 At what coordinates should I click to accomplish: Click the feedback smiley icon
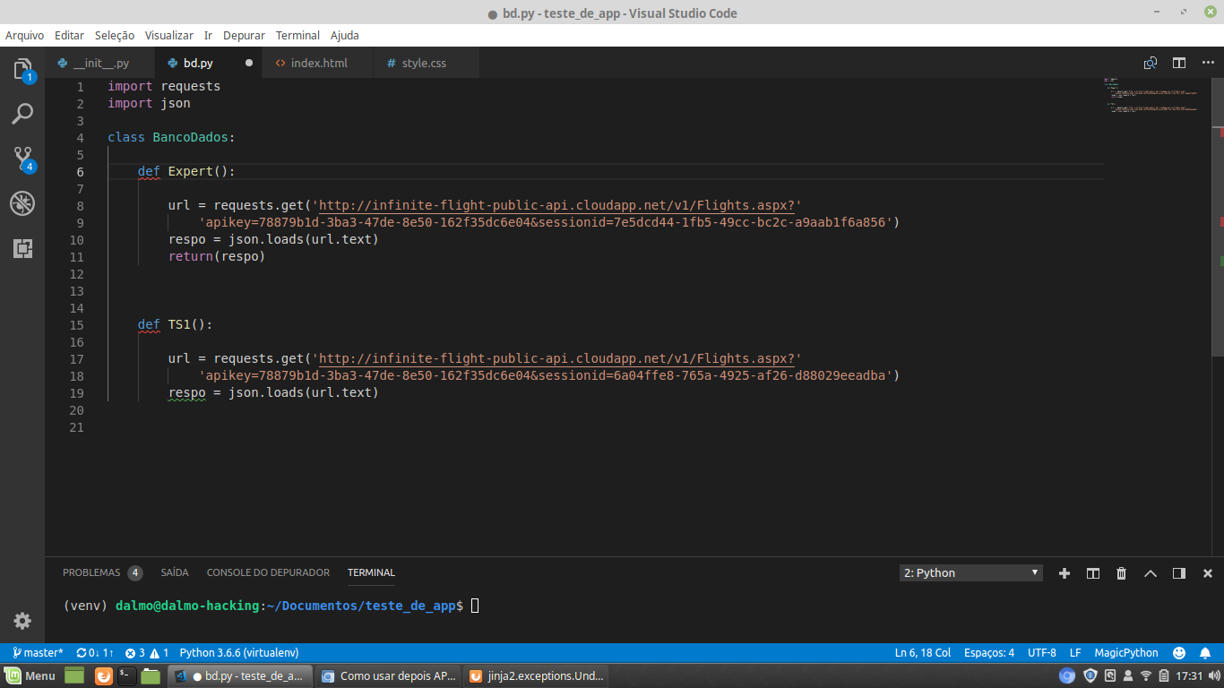coord(1179,653)
